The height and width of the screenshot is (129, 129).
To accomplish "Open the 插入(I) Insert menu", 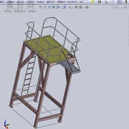I will (21, 2).
